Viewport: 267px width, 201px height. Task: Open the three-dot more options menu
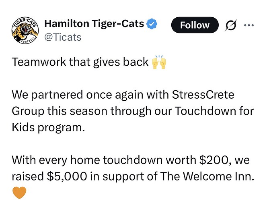[x=249, y=25]
